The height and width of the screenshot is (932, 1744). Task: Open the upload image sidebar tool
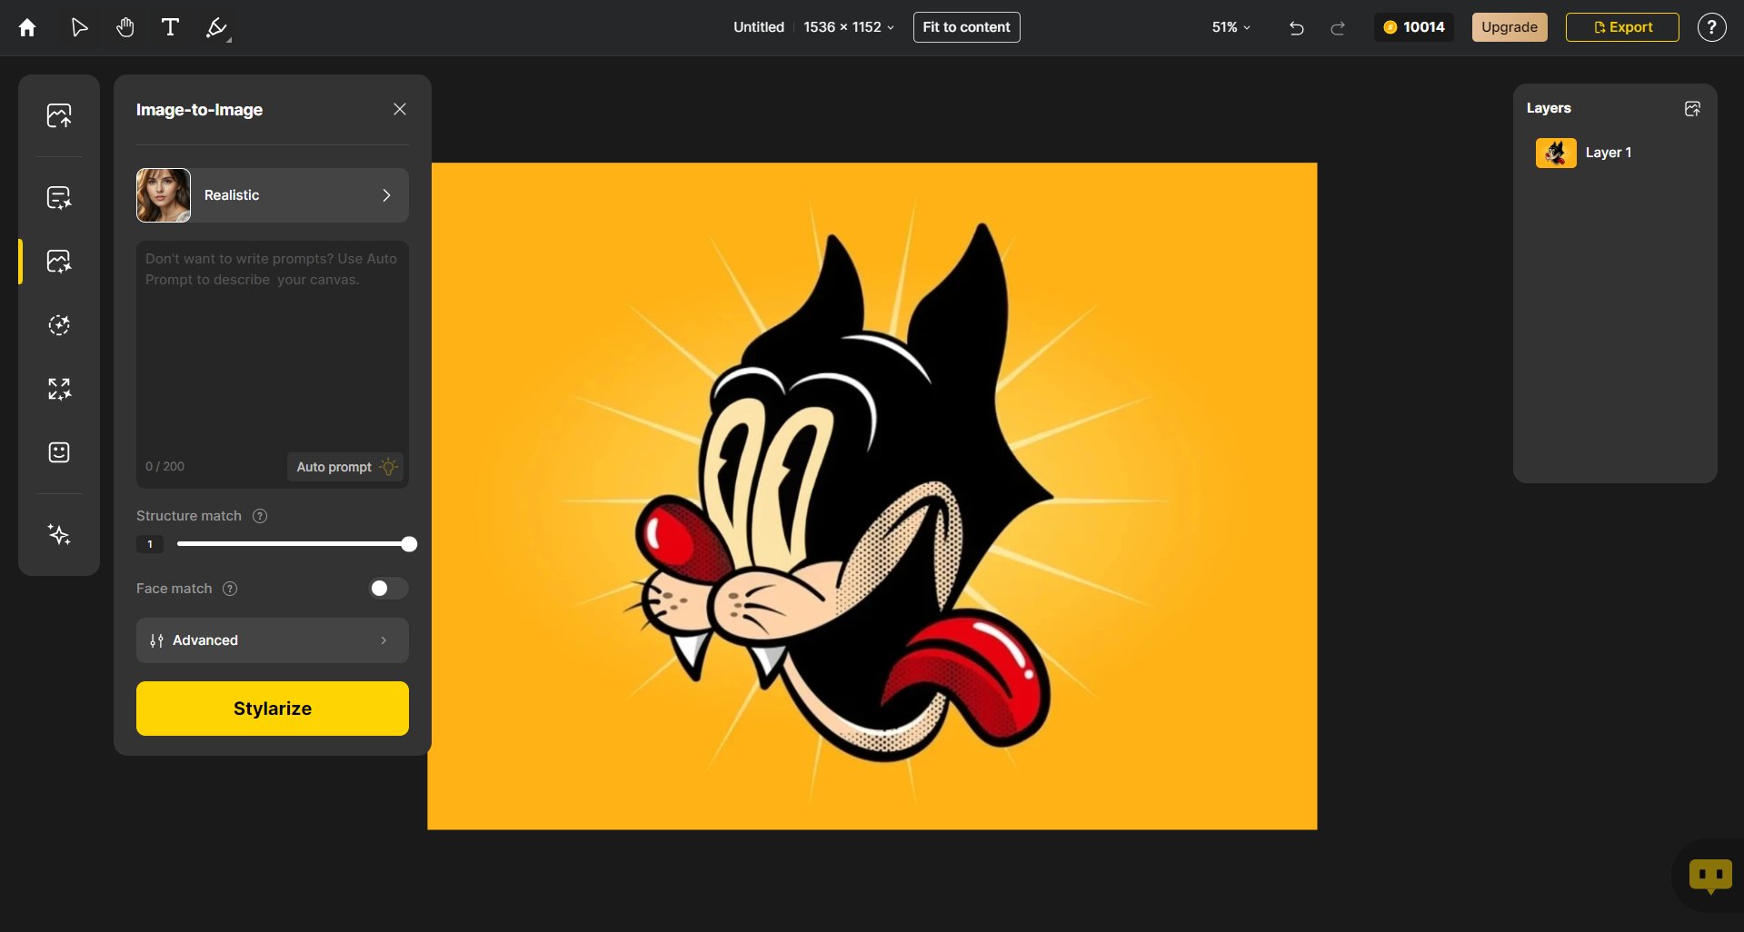tap(59, 115)
